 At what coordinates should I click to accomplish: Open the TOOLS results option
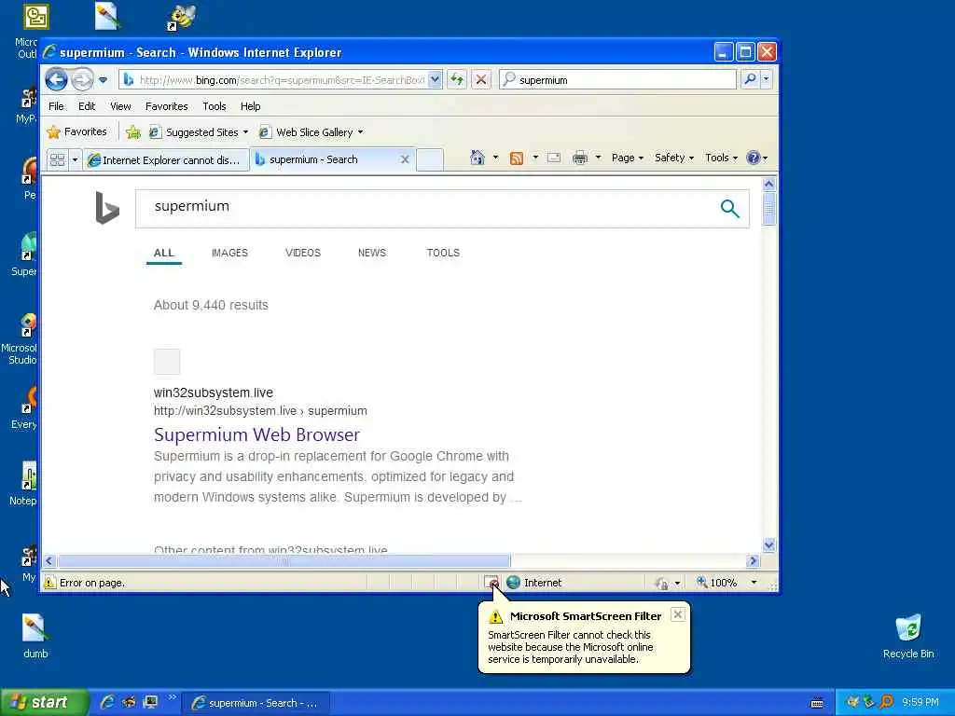pyautogui.click(x=443, y=253)
